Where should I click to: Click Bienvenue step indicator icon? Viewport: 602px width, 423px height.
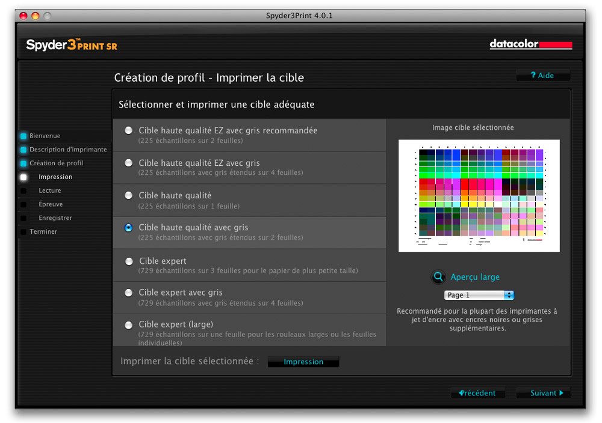coord(23,136)
